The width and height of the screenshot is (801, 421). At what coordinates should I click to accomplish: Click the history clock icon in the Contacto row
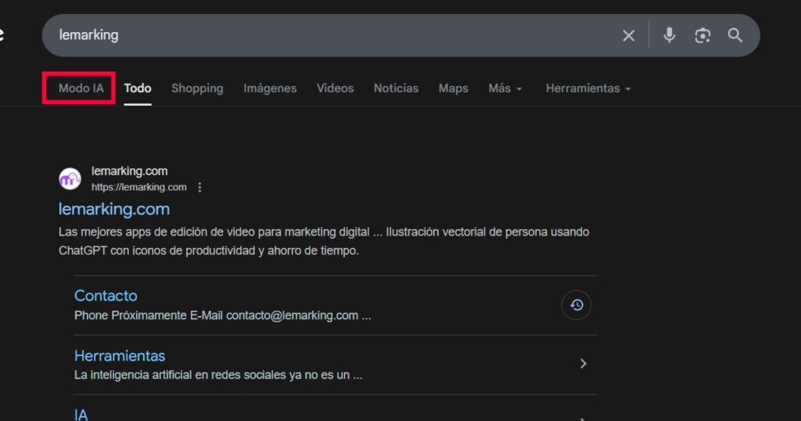pyautogui.click(x=577, y=305)
